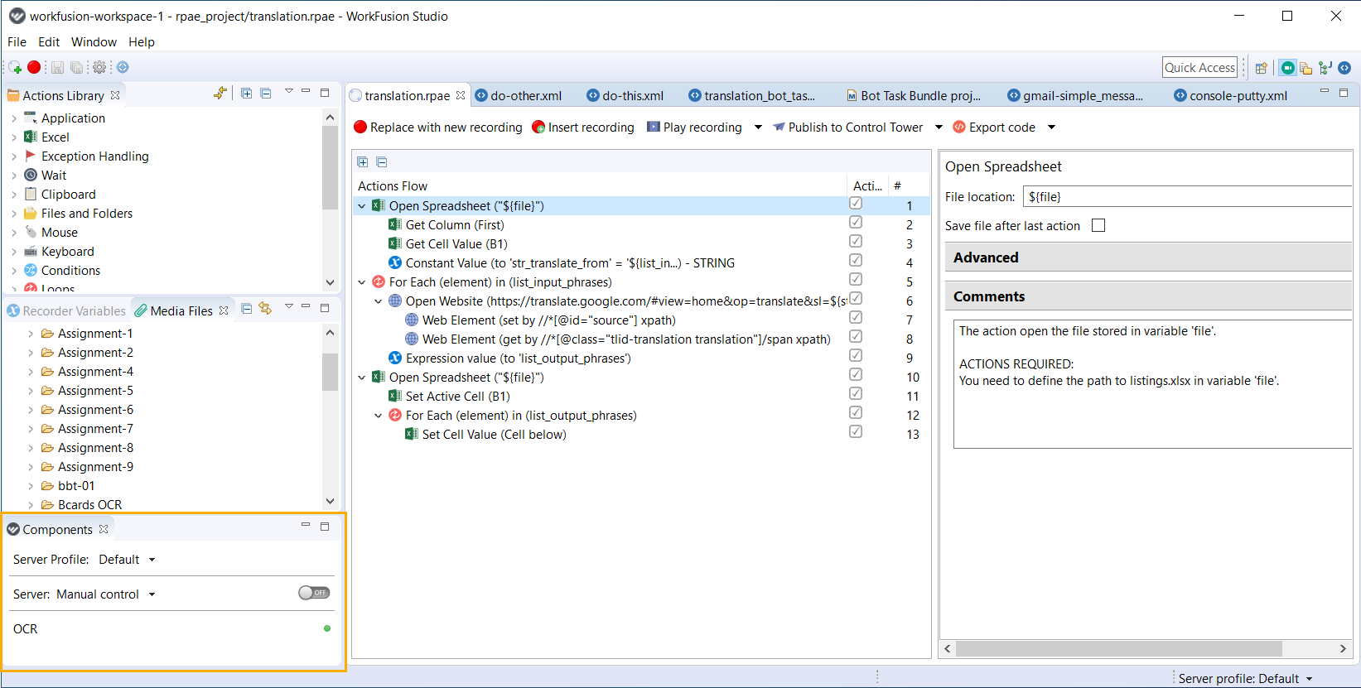
Task: Open the File menu
Action: coord(17,42)
